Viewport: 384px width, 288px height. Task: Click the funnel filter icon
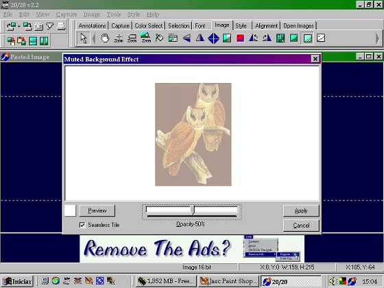coord(49,26)
